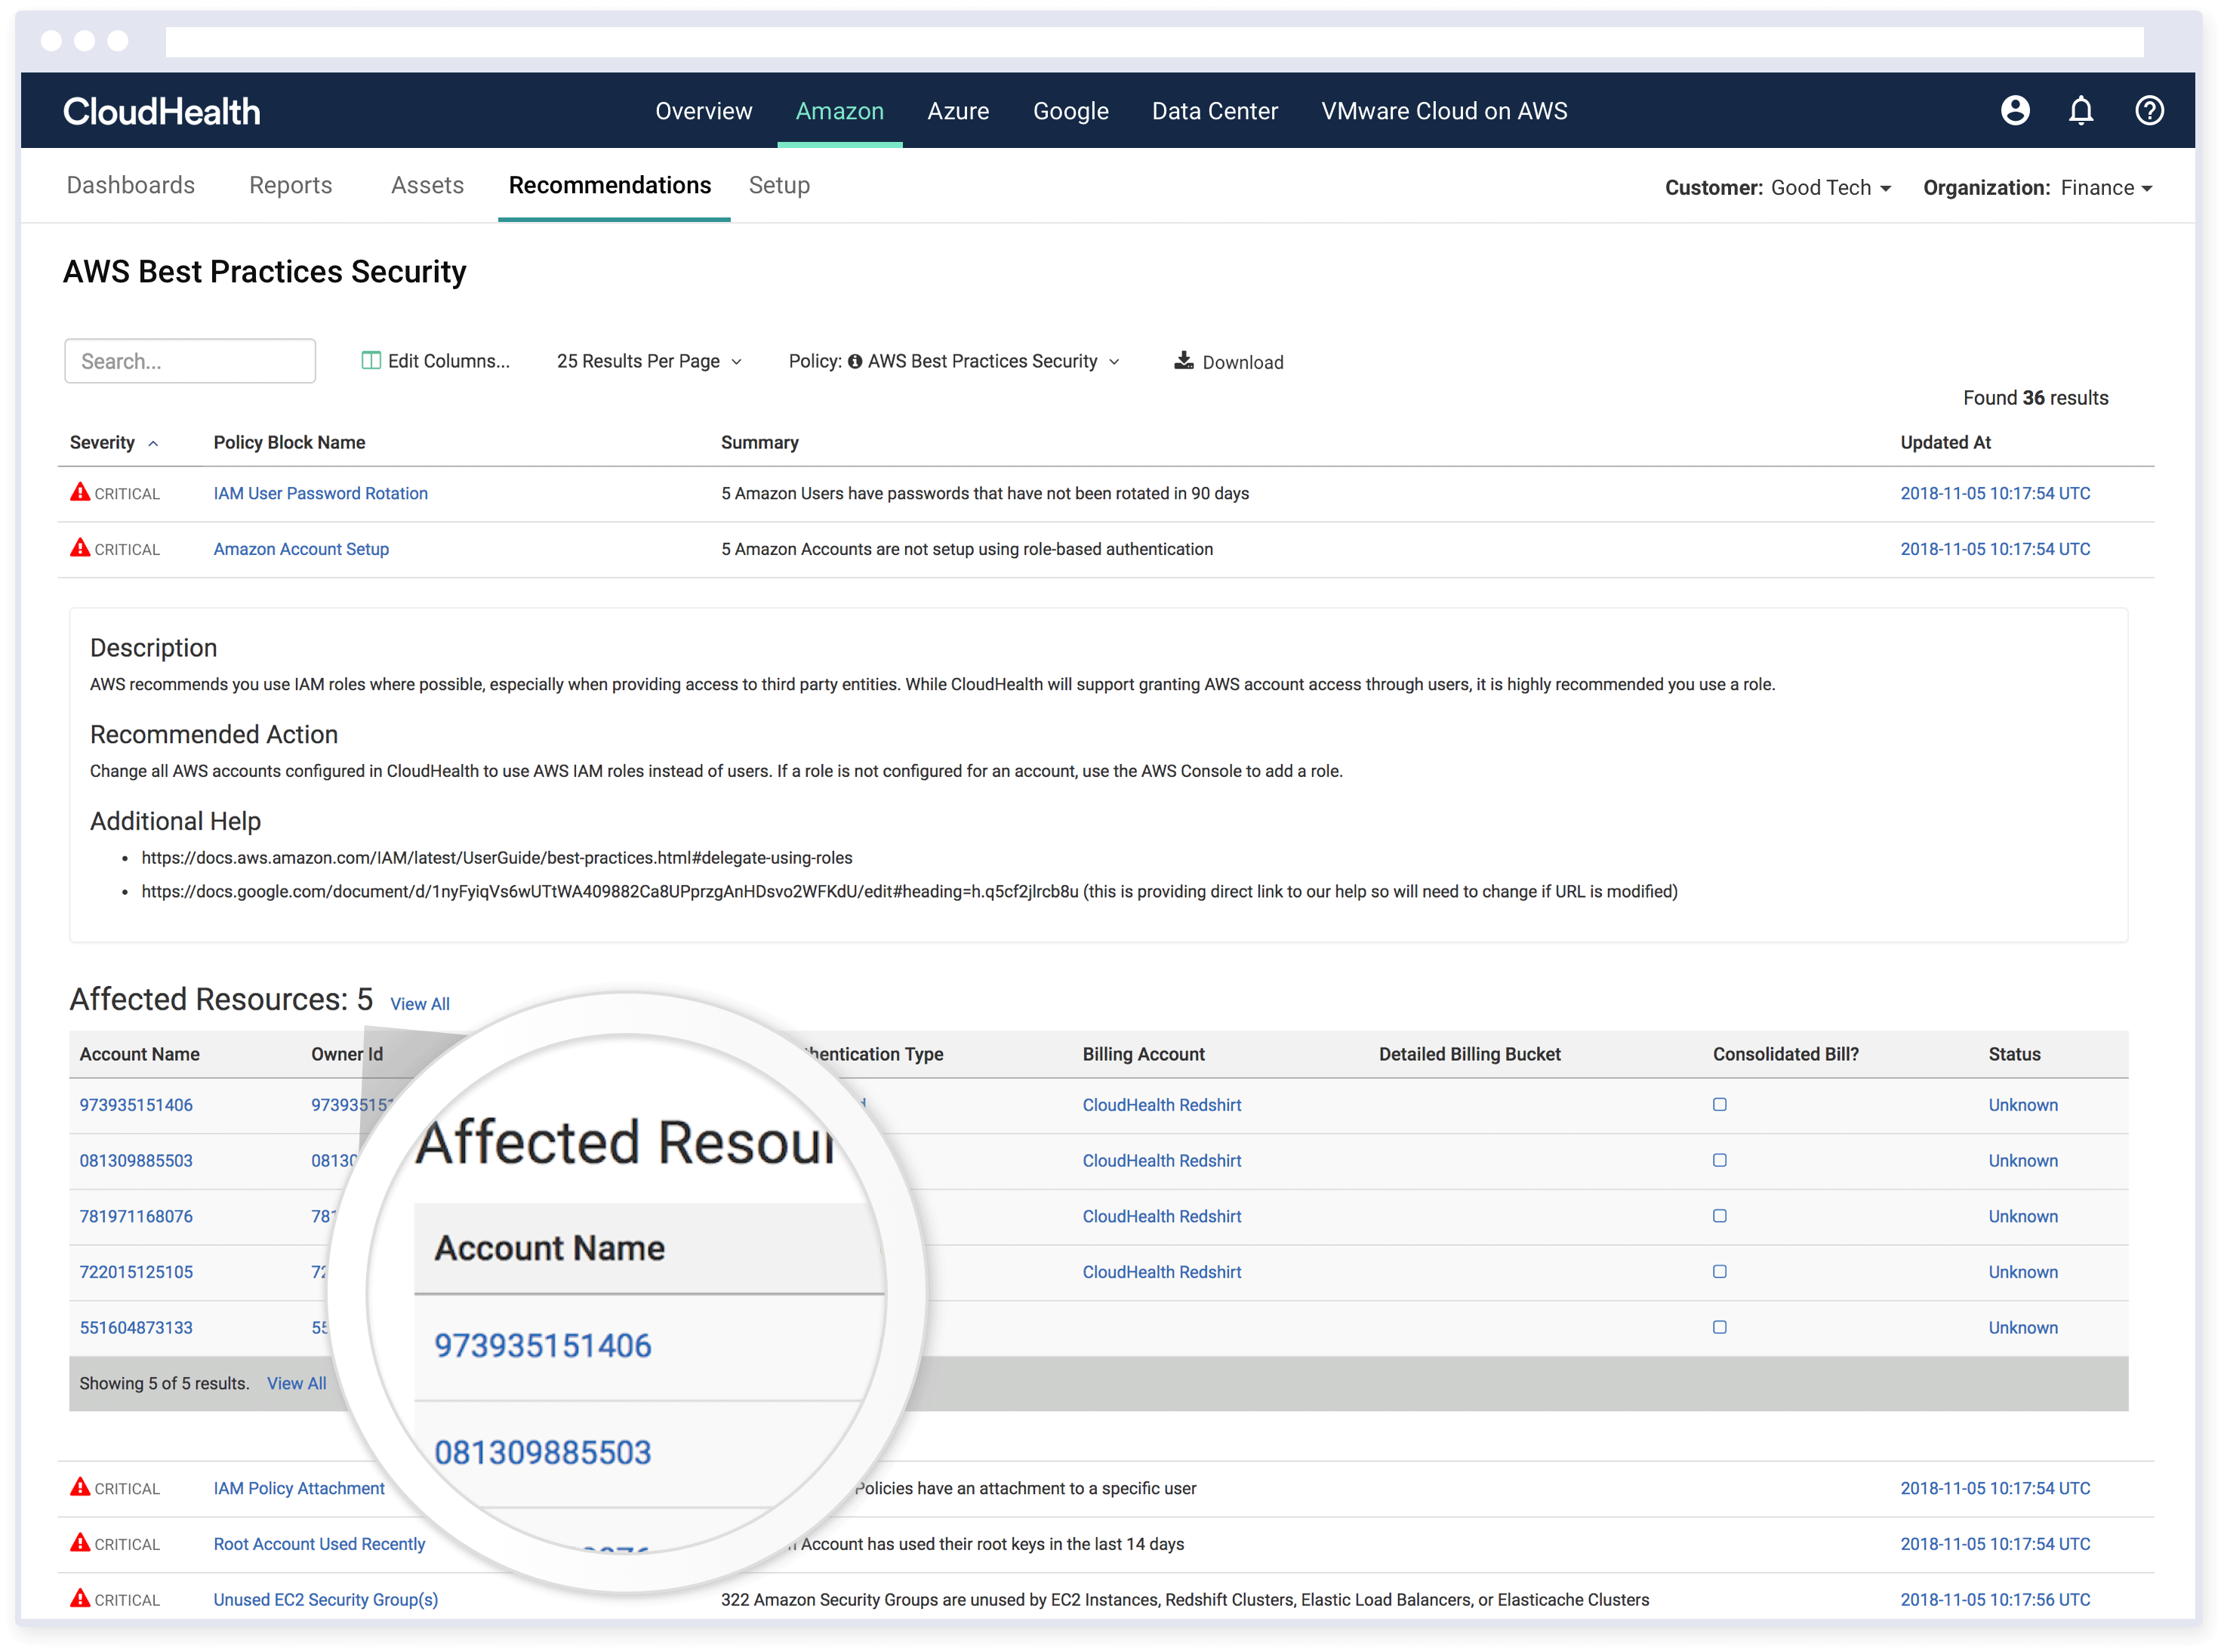Open the user profile icon
2224x1652 pixels.
tap(2014, 110)
